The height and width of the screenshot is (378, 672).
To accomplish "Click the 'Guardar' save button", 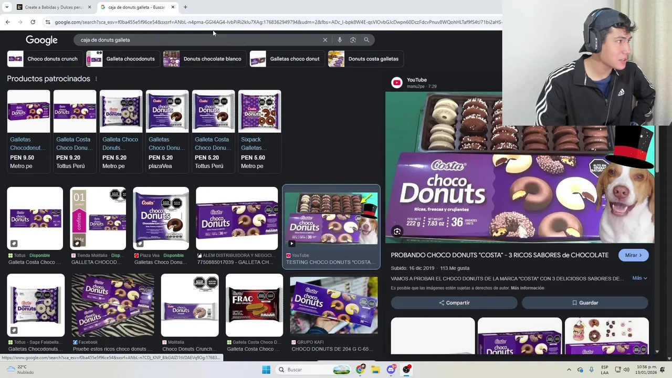I will point(585,303).
